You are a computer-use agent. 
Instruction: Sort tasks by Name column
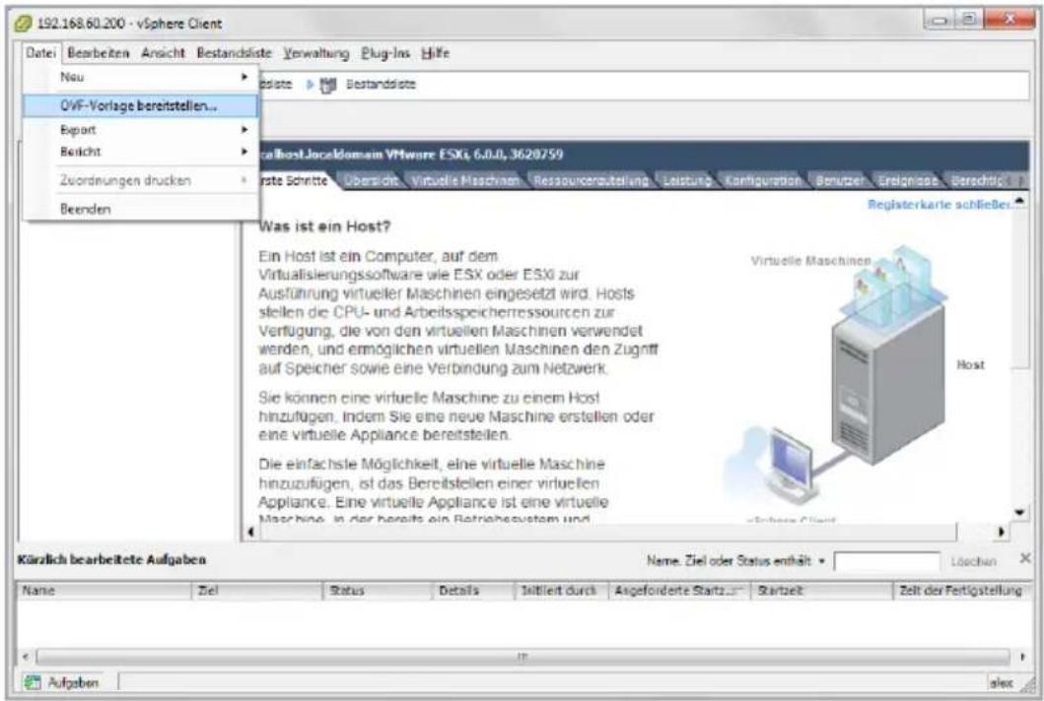104,591
